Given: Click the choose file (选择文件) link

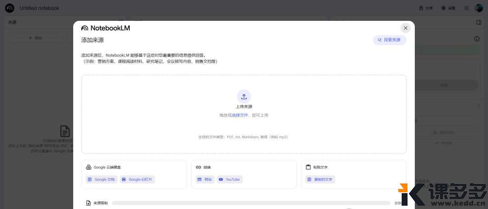Looking at the screenshot, I should coord(240,115).
